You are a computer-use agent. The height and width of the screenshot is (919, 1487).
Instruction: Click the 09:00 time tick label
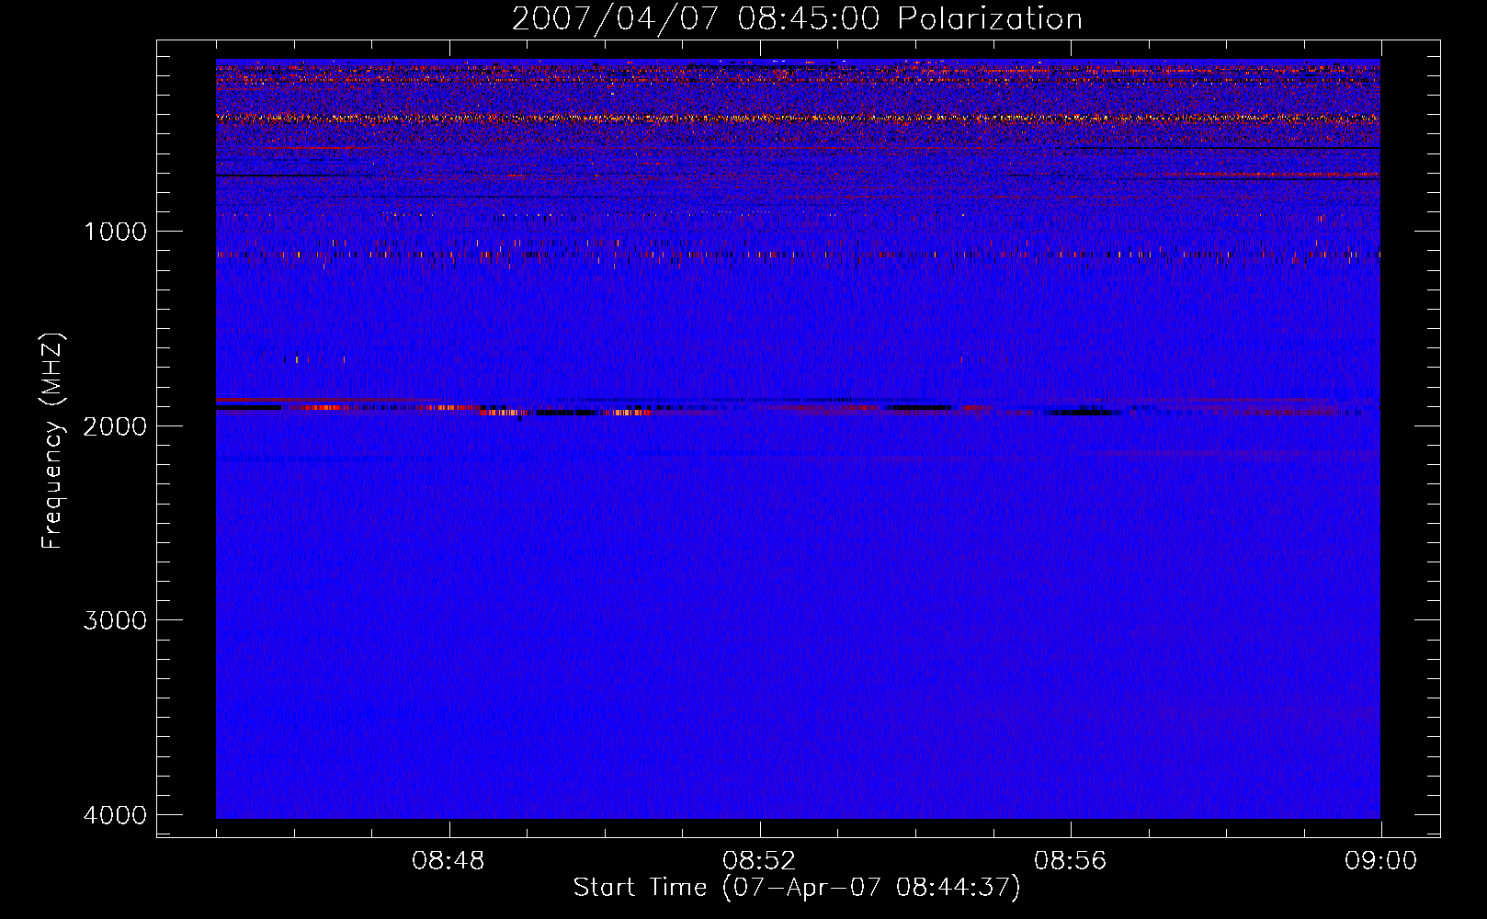(x=1380, y=861)
